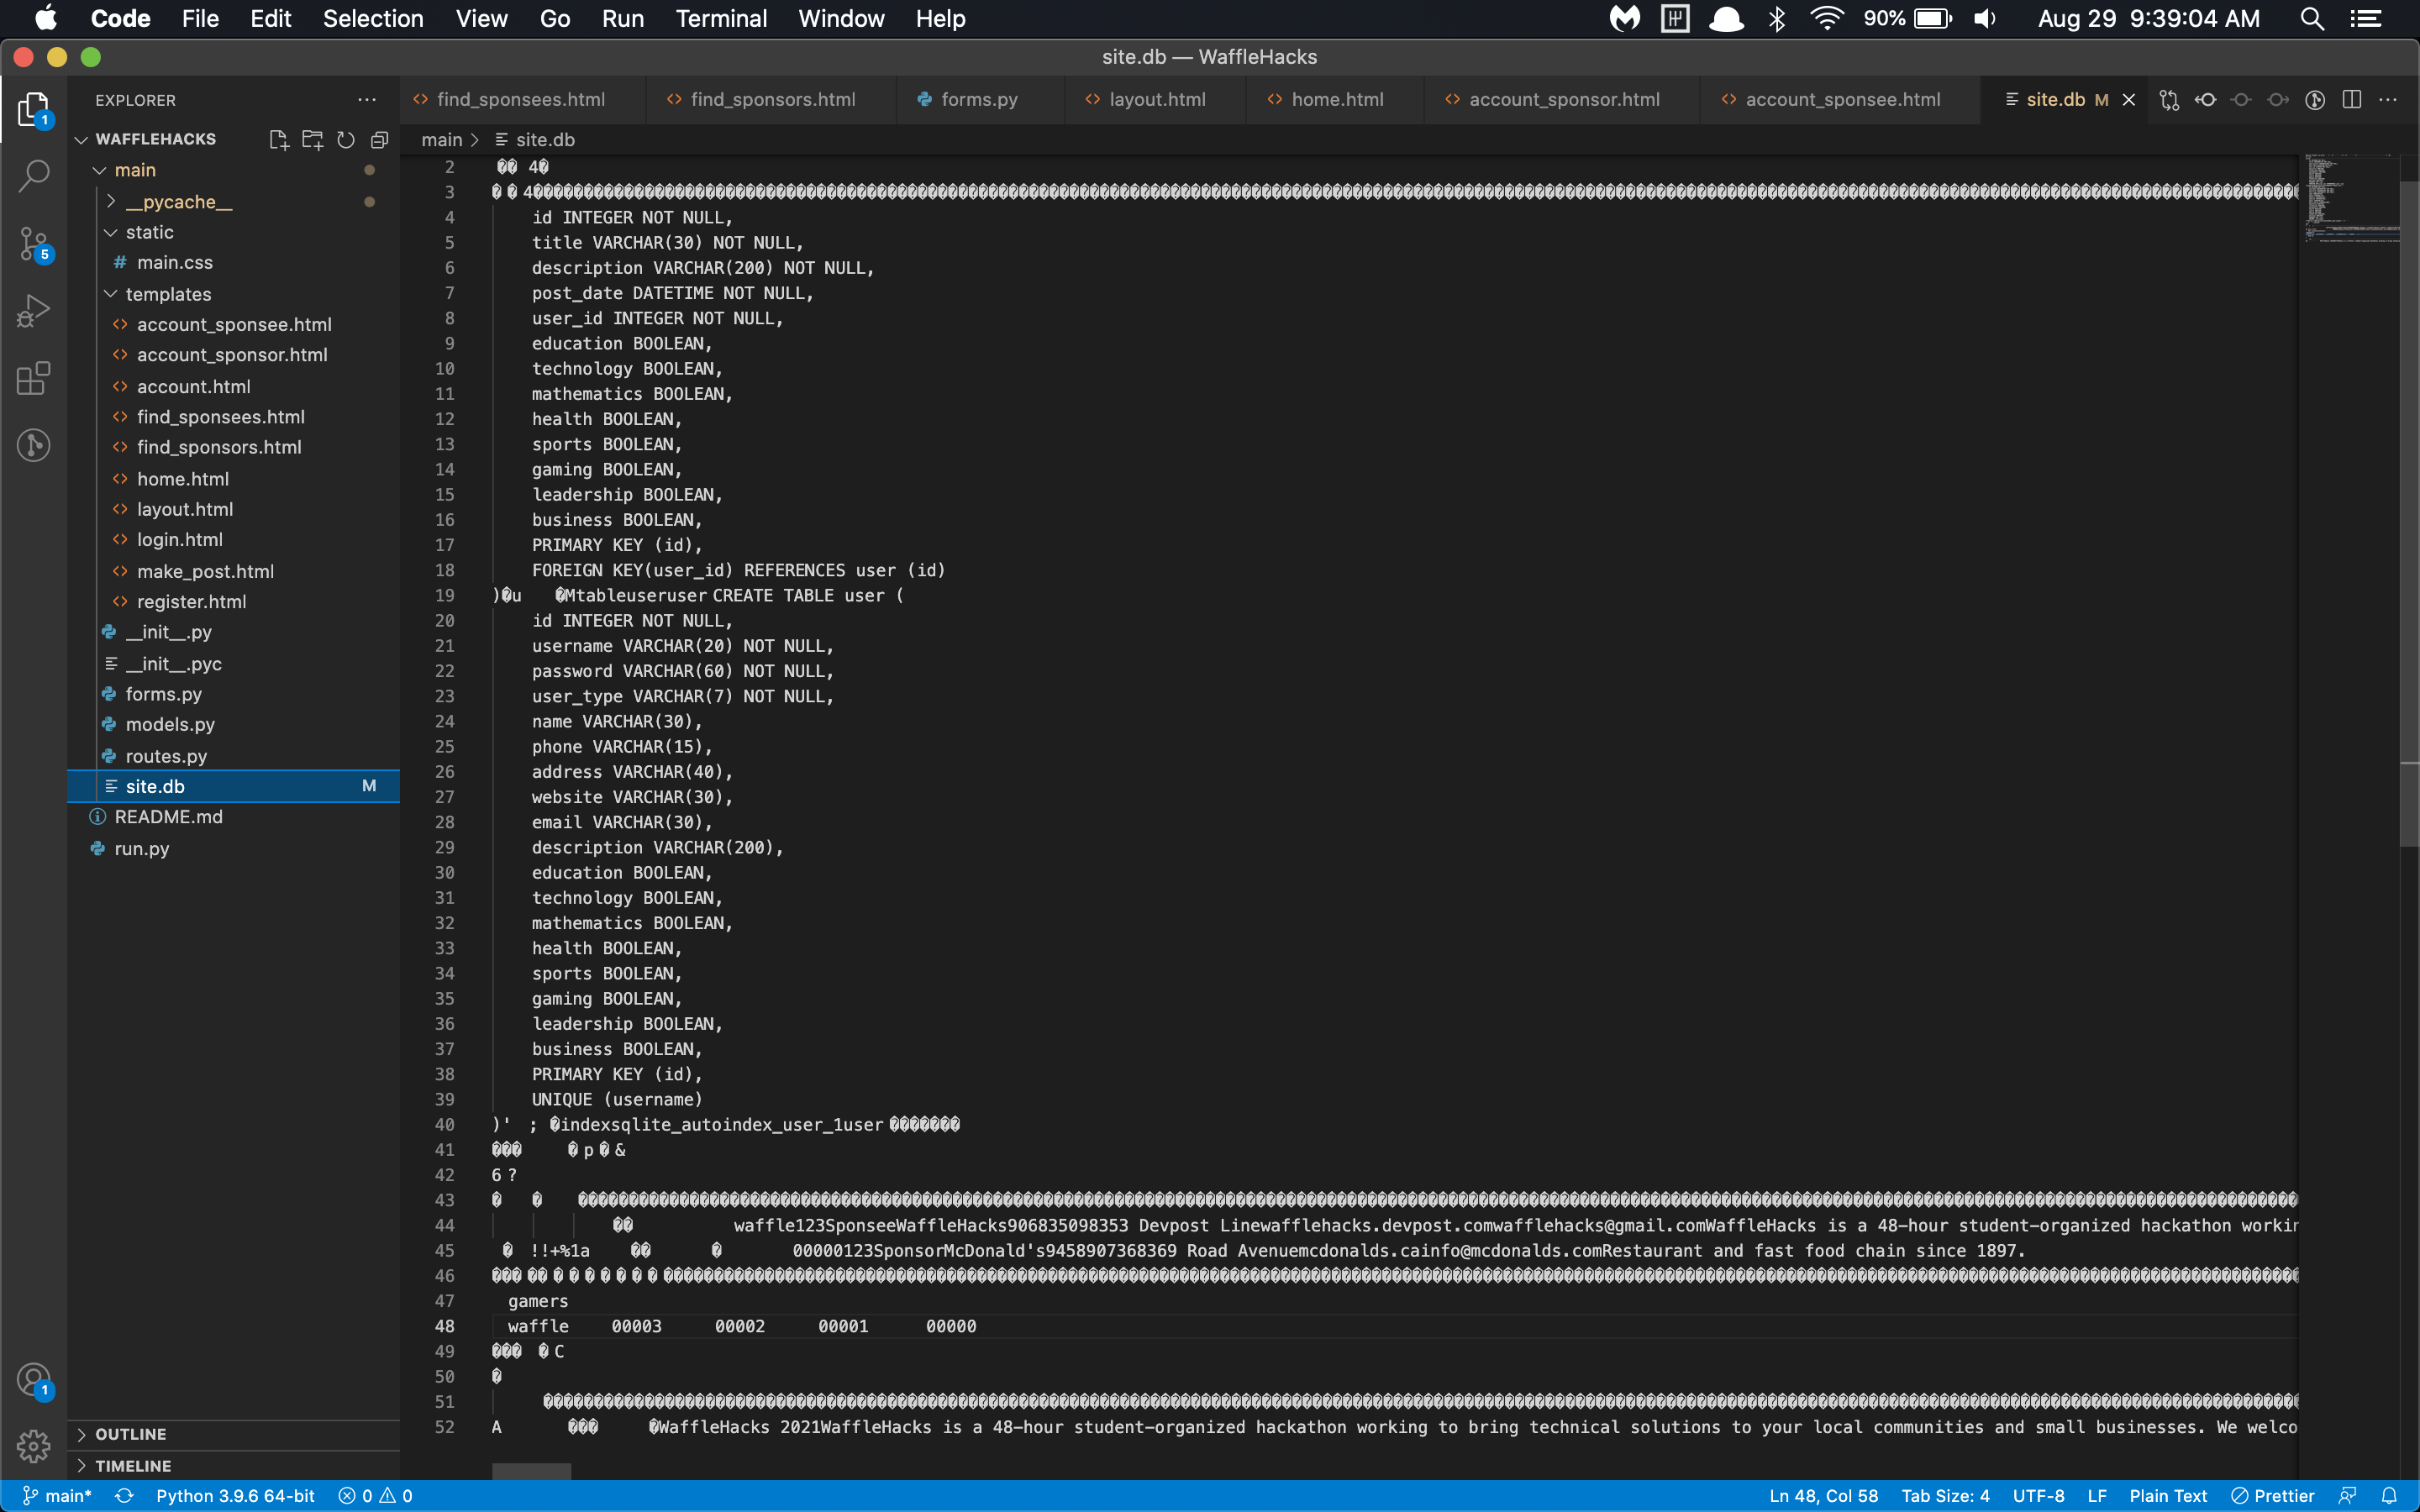
Task: Click the Plain Text language mode
Action: pyautogui.click(x=2167, y=1496)
